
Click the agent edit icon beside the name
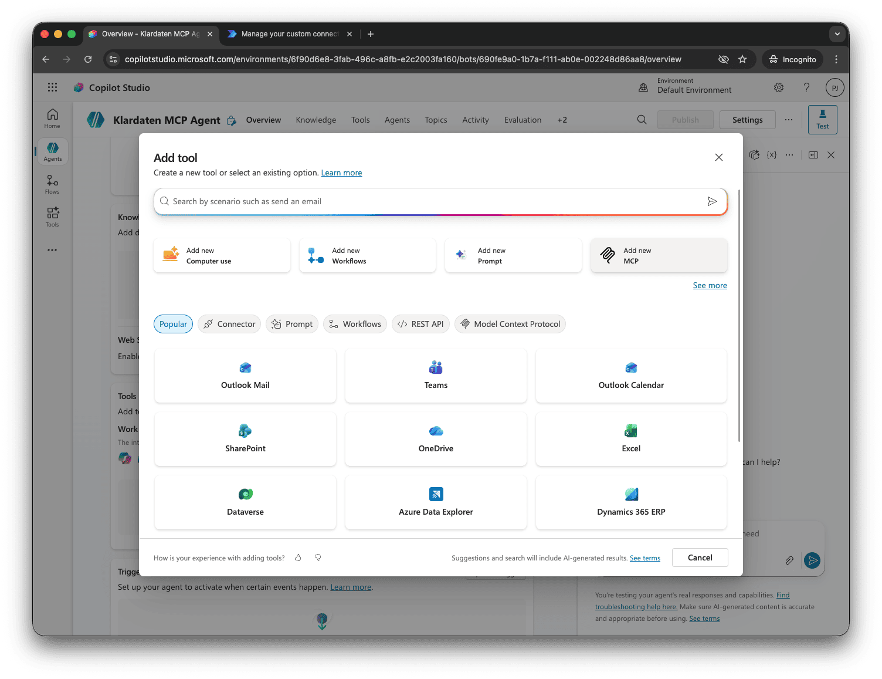[232, 120]
